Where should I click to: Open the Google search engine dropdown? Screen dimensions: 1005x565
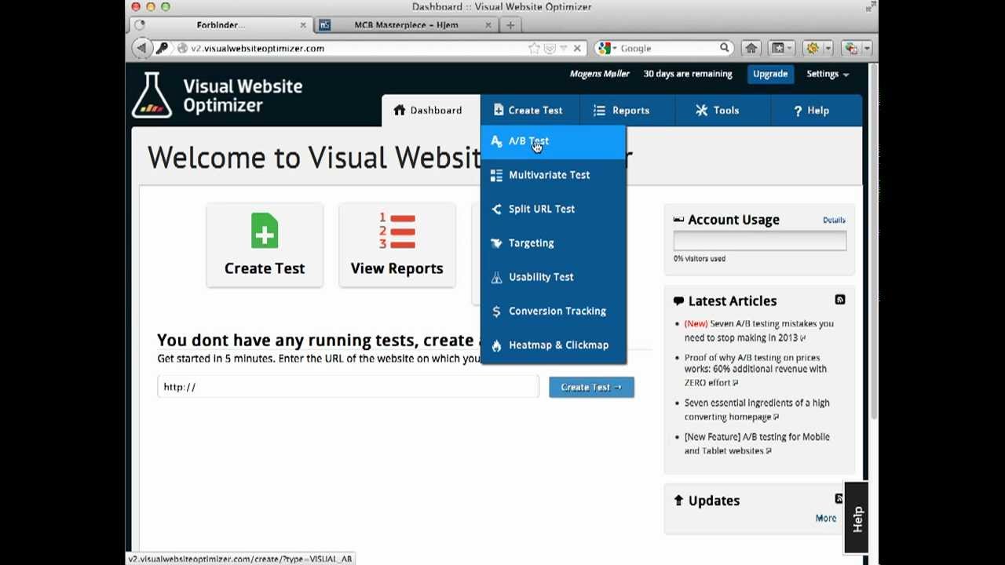click(608, 49)
